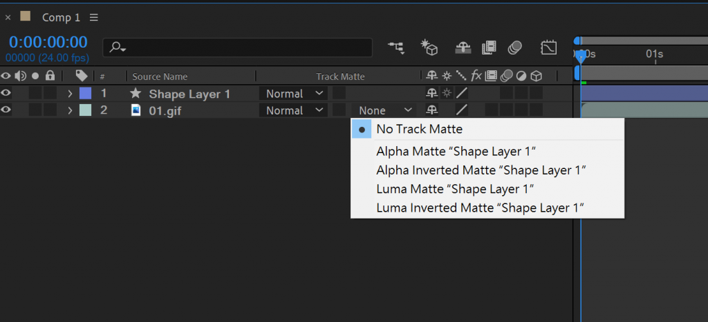The width and height of the screenshot is (708, 322).
Task: Open the blending mode dropdown for Shape Layer 1
Action: coord(294,94)
